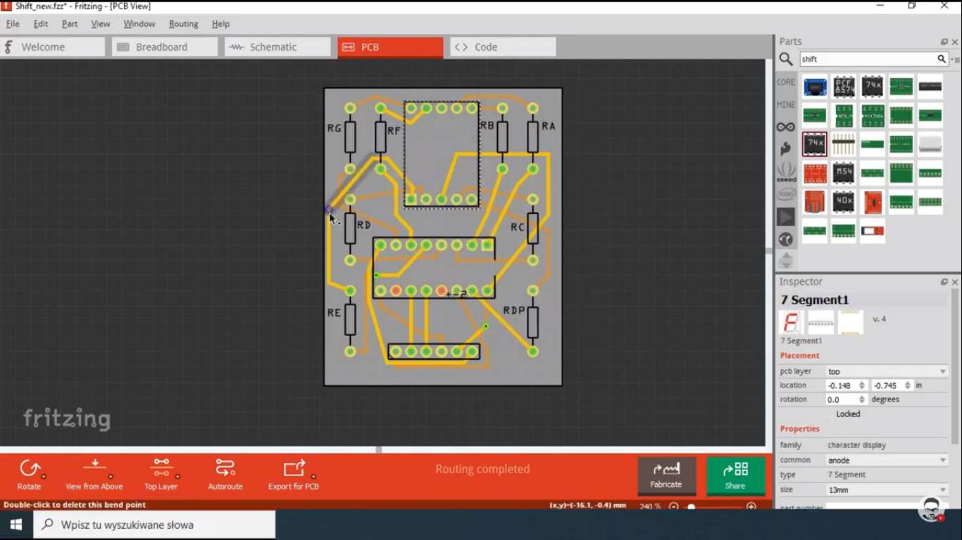The width and height of the screenshot is (962, 540).
Task: Open the parts bin options menu
Action: [956, 60]
